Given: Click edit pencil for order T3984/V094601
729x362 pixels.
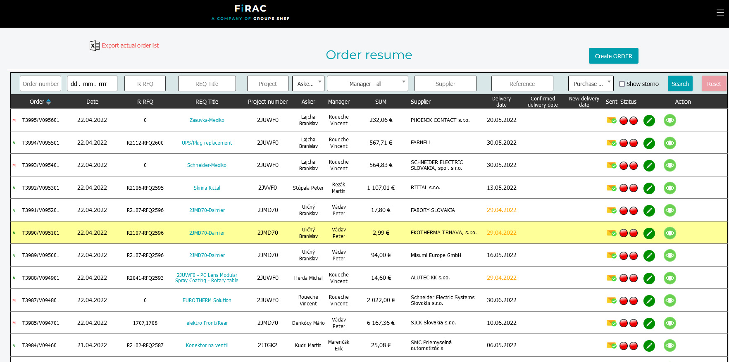Looking at the screenshot, I should coord(649,346).
